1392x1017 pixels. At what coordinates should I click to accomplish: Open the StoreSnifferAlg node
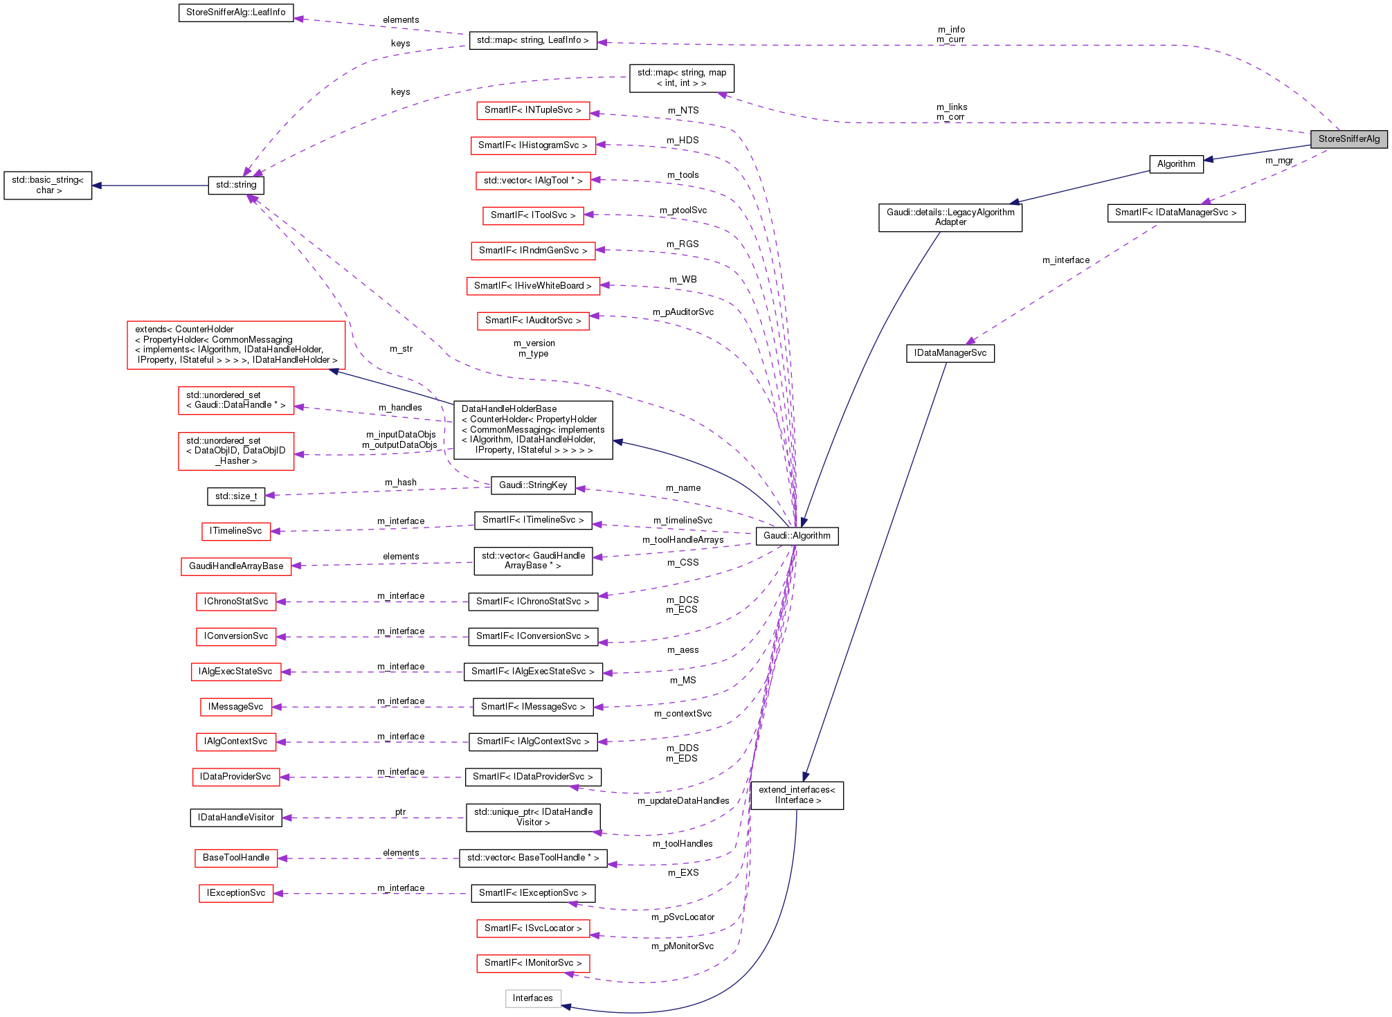(1348, 138)
